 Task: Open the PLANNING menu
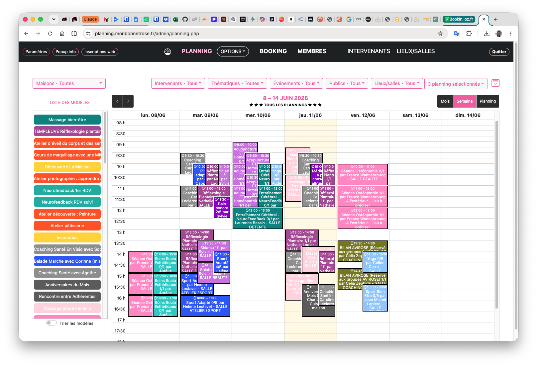click(x=197, y=51)
